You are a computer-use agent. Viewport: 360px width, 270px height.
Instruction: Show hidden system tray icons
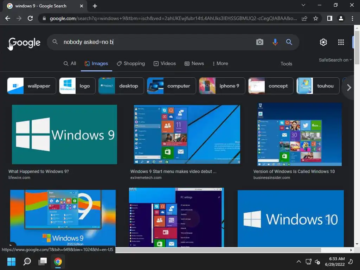tap(299, 262)
